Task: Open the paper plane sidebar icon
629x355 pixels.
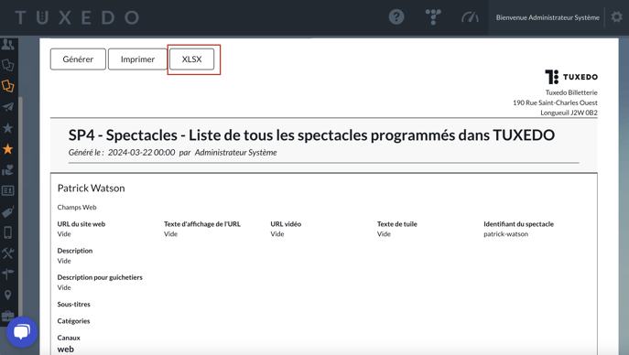Action: [x=7, y=107]
